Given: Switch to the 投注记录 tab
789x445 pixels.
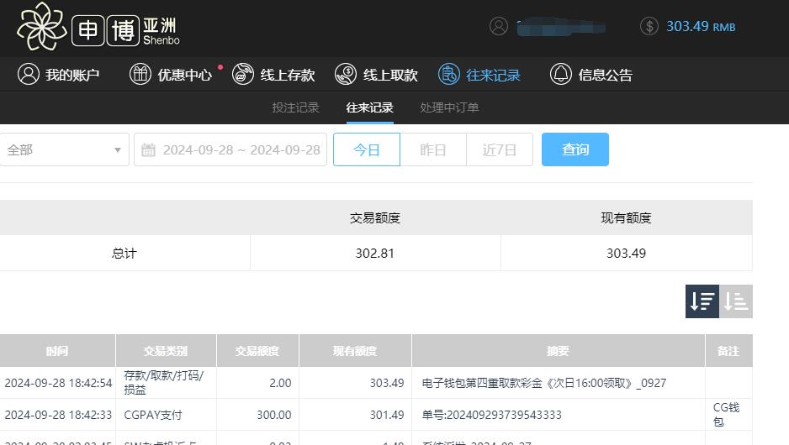Looking at the screenshot, I should click(295, 107).
